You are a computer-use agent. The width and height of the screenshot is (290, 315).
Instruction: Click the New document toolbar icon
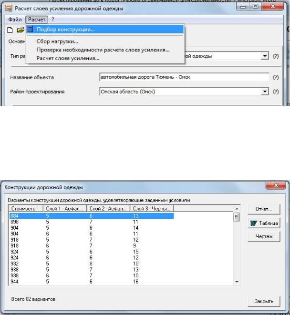[10, 30]
